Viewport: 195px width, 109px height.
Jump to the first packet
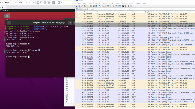pyautogui.click(x=111, y=6)
